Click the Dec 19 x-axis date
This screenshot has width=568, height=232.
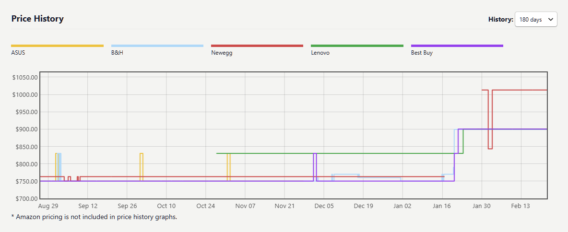click(363, 206)
